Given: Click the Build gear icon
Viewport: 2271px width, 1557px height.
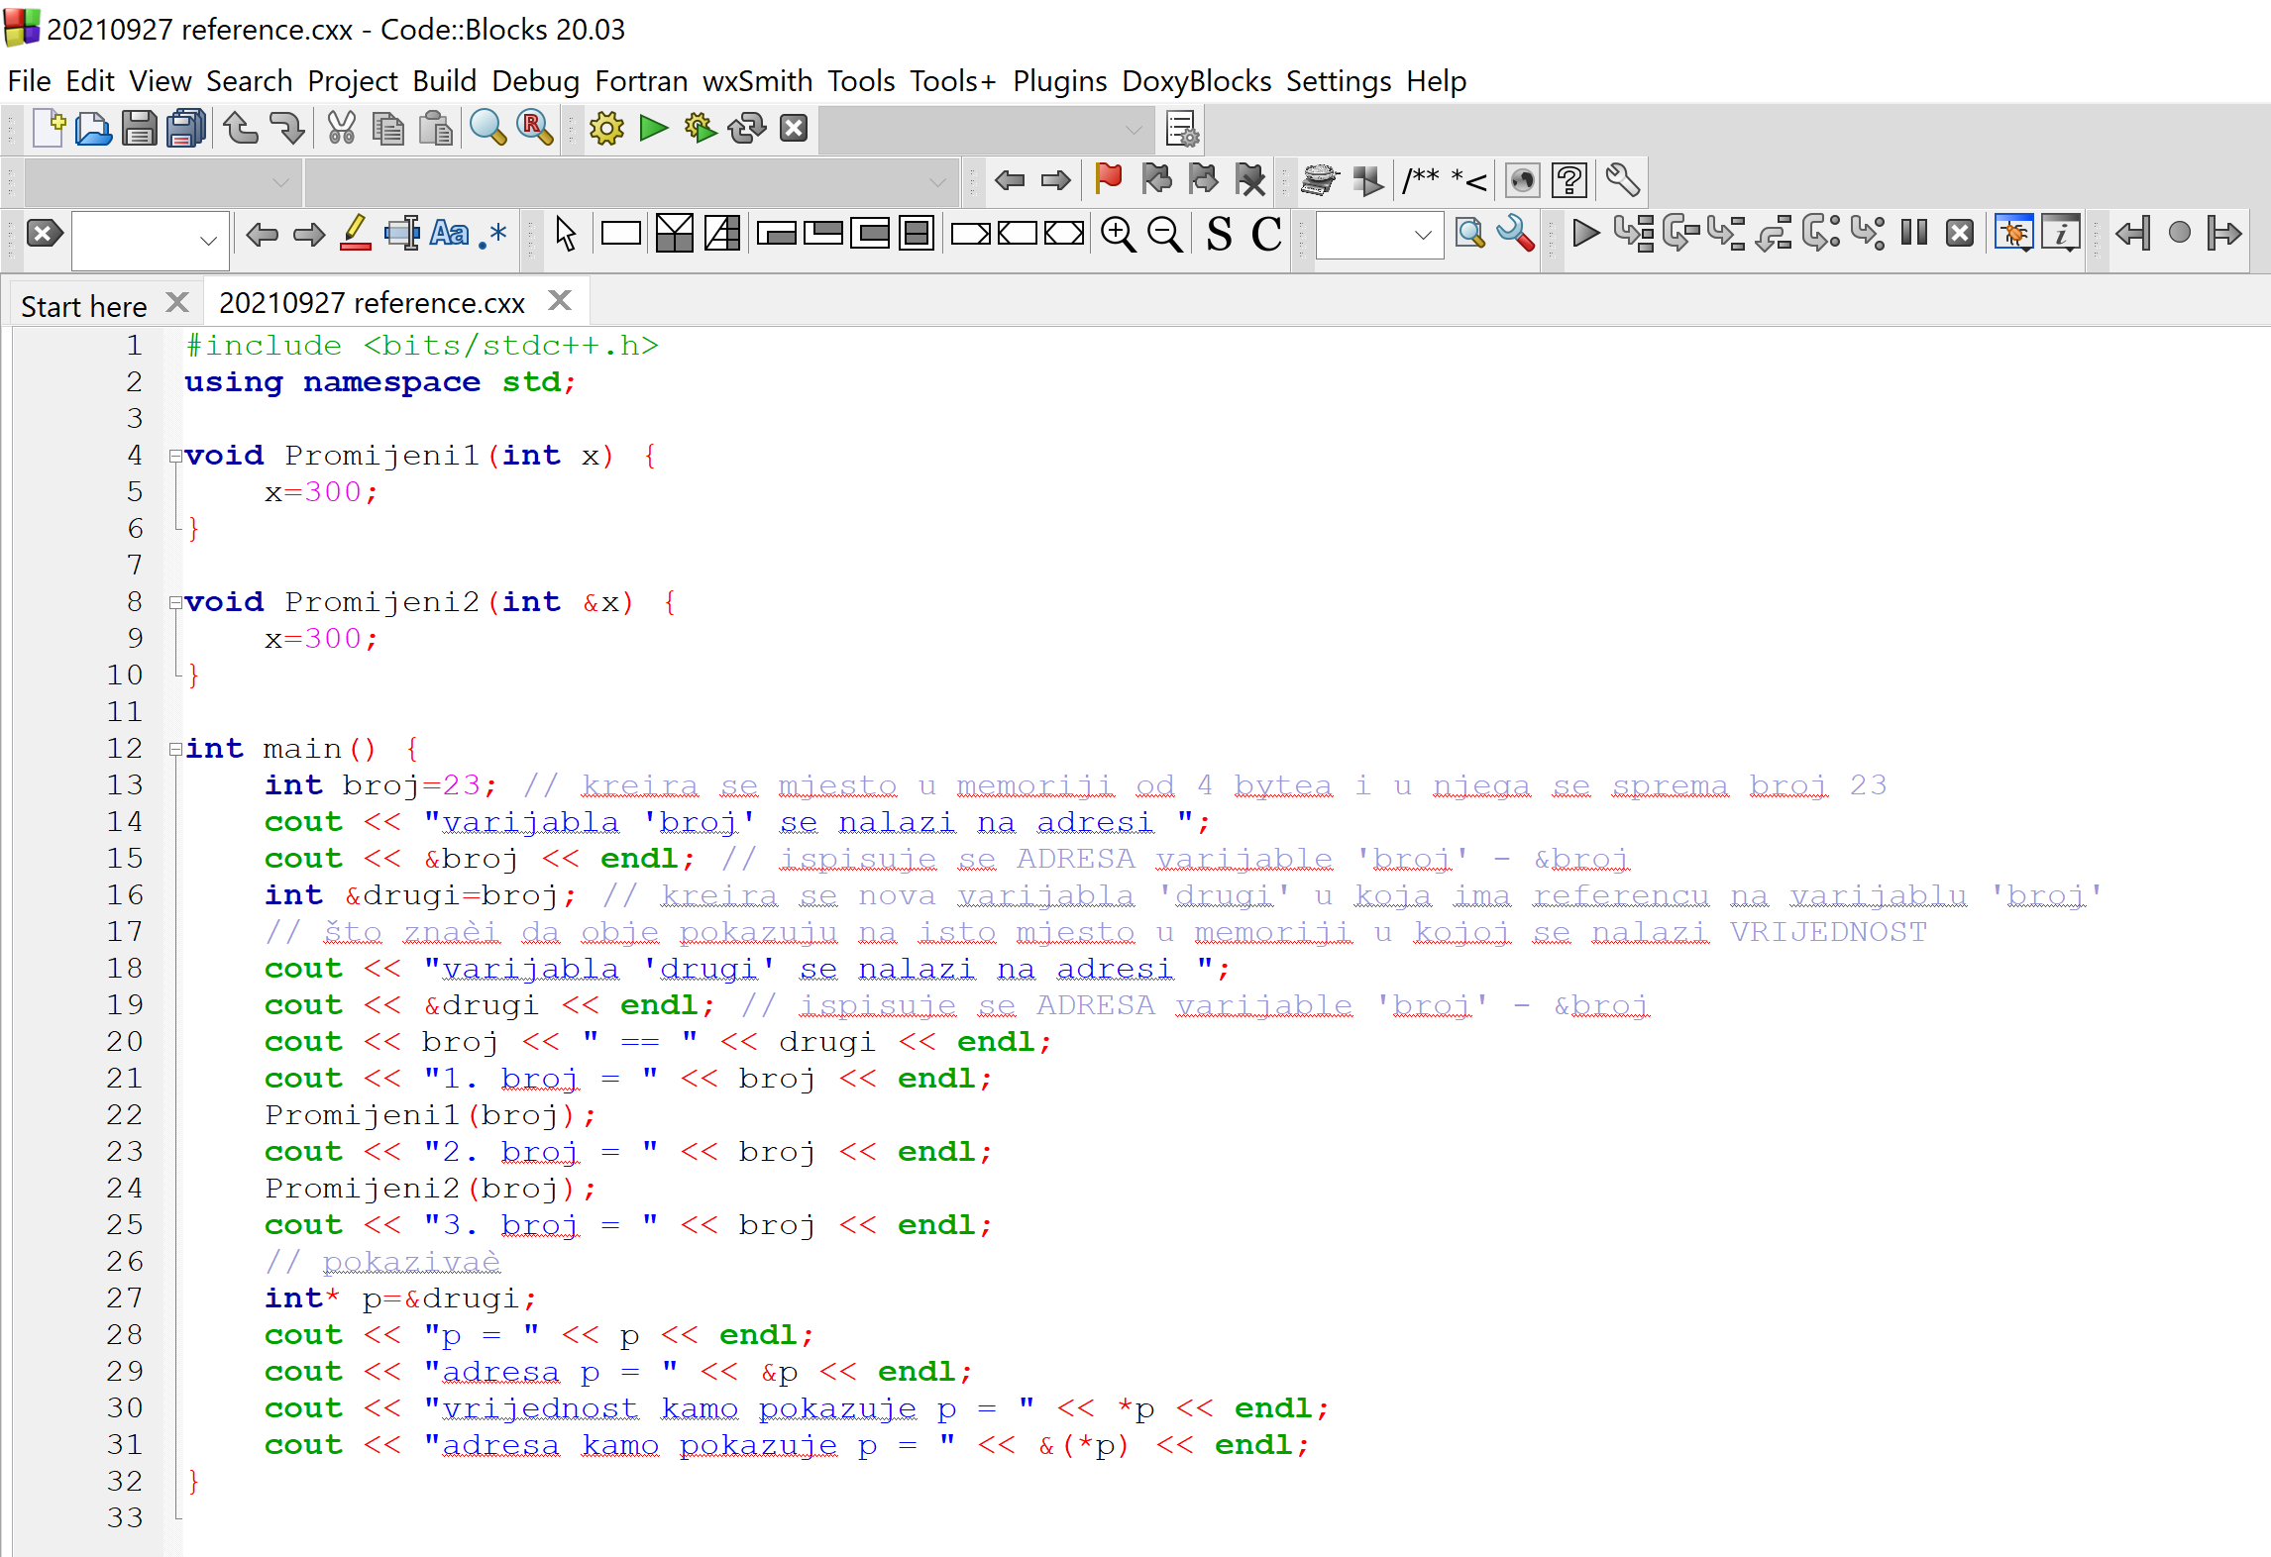Looking at the screenshot, I should [606, 129].
